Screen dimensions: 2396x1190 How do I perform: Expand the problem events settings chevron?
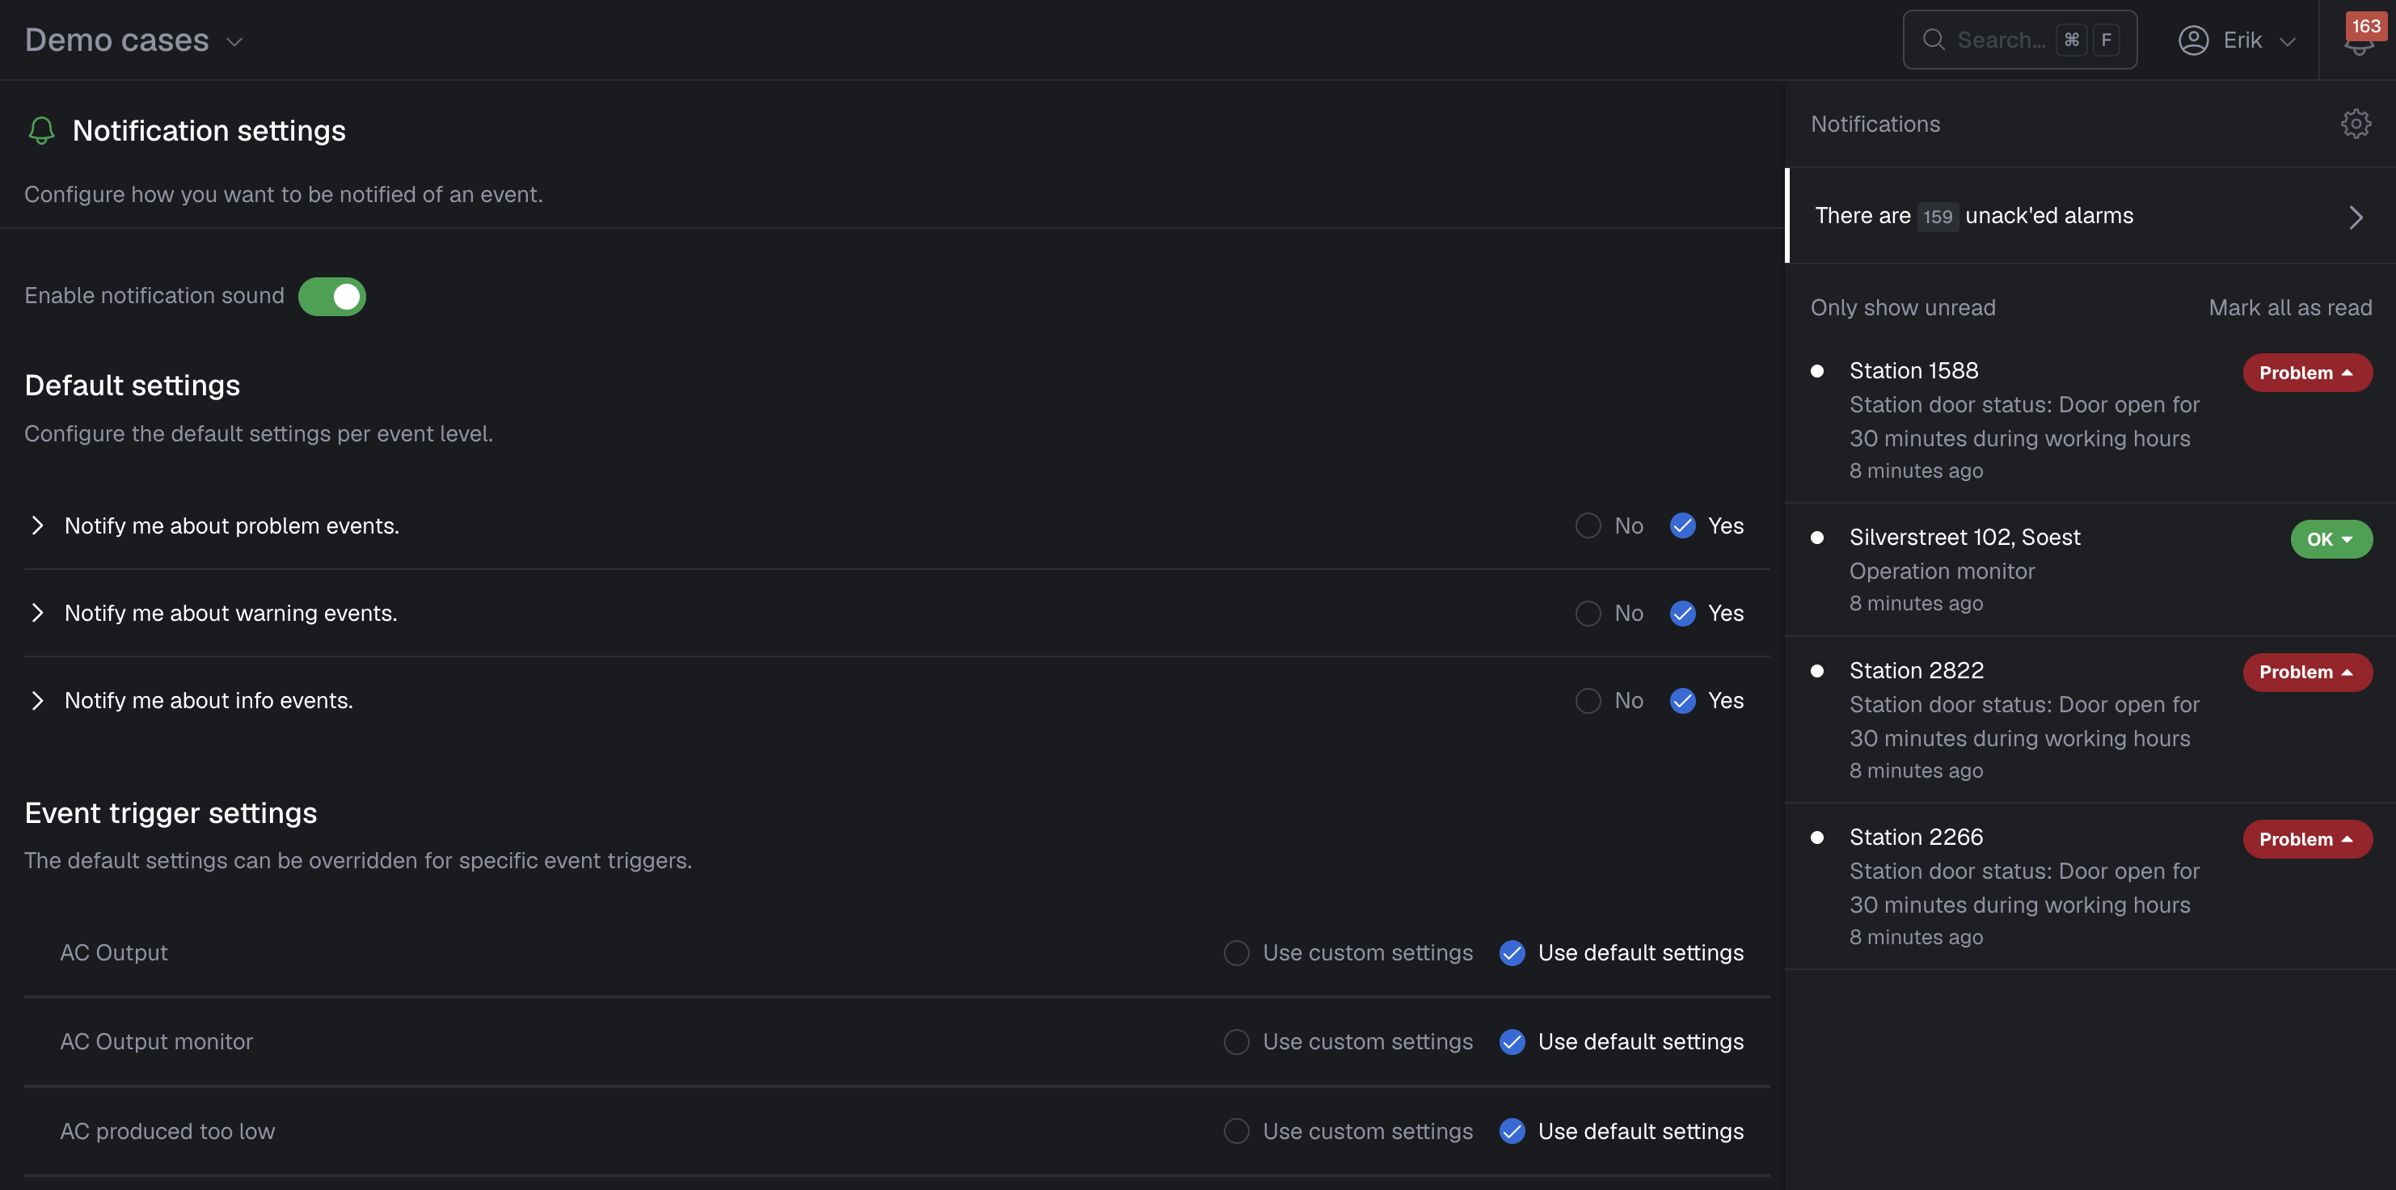(37, 525)
